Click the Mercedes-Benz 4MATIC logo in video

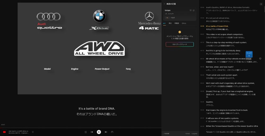pyautogui.click(x=149, y=21)
